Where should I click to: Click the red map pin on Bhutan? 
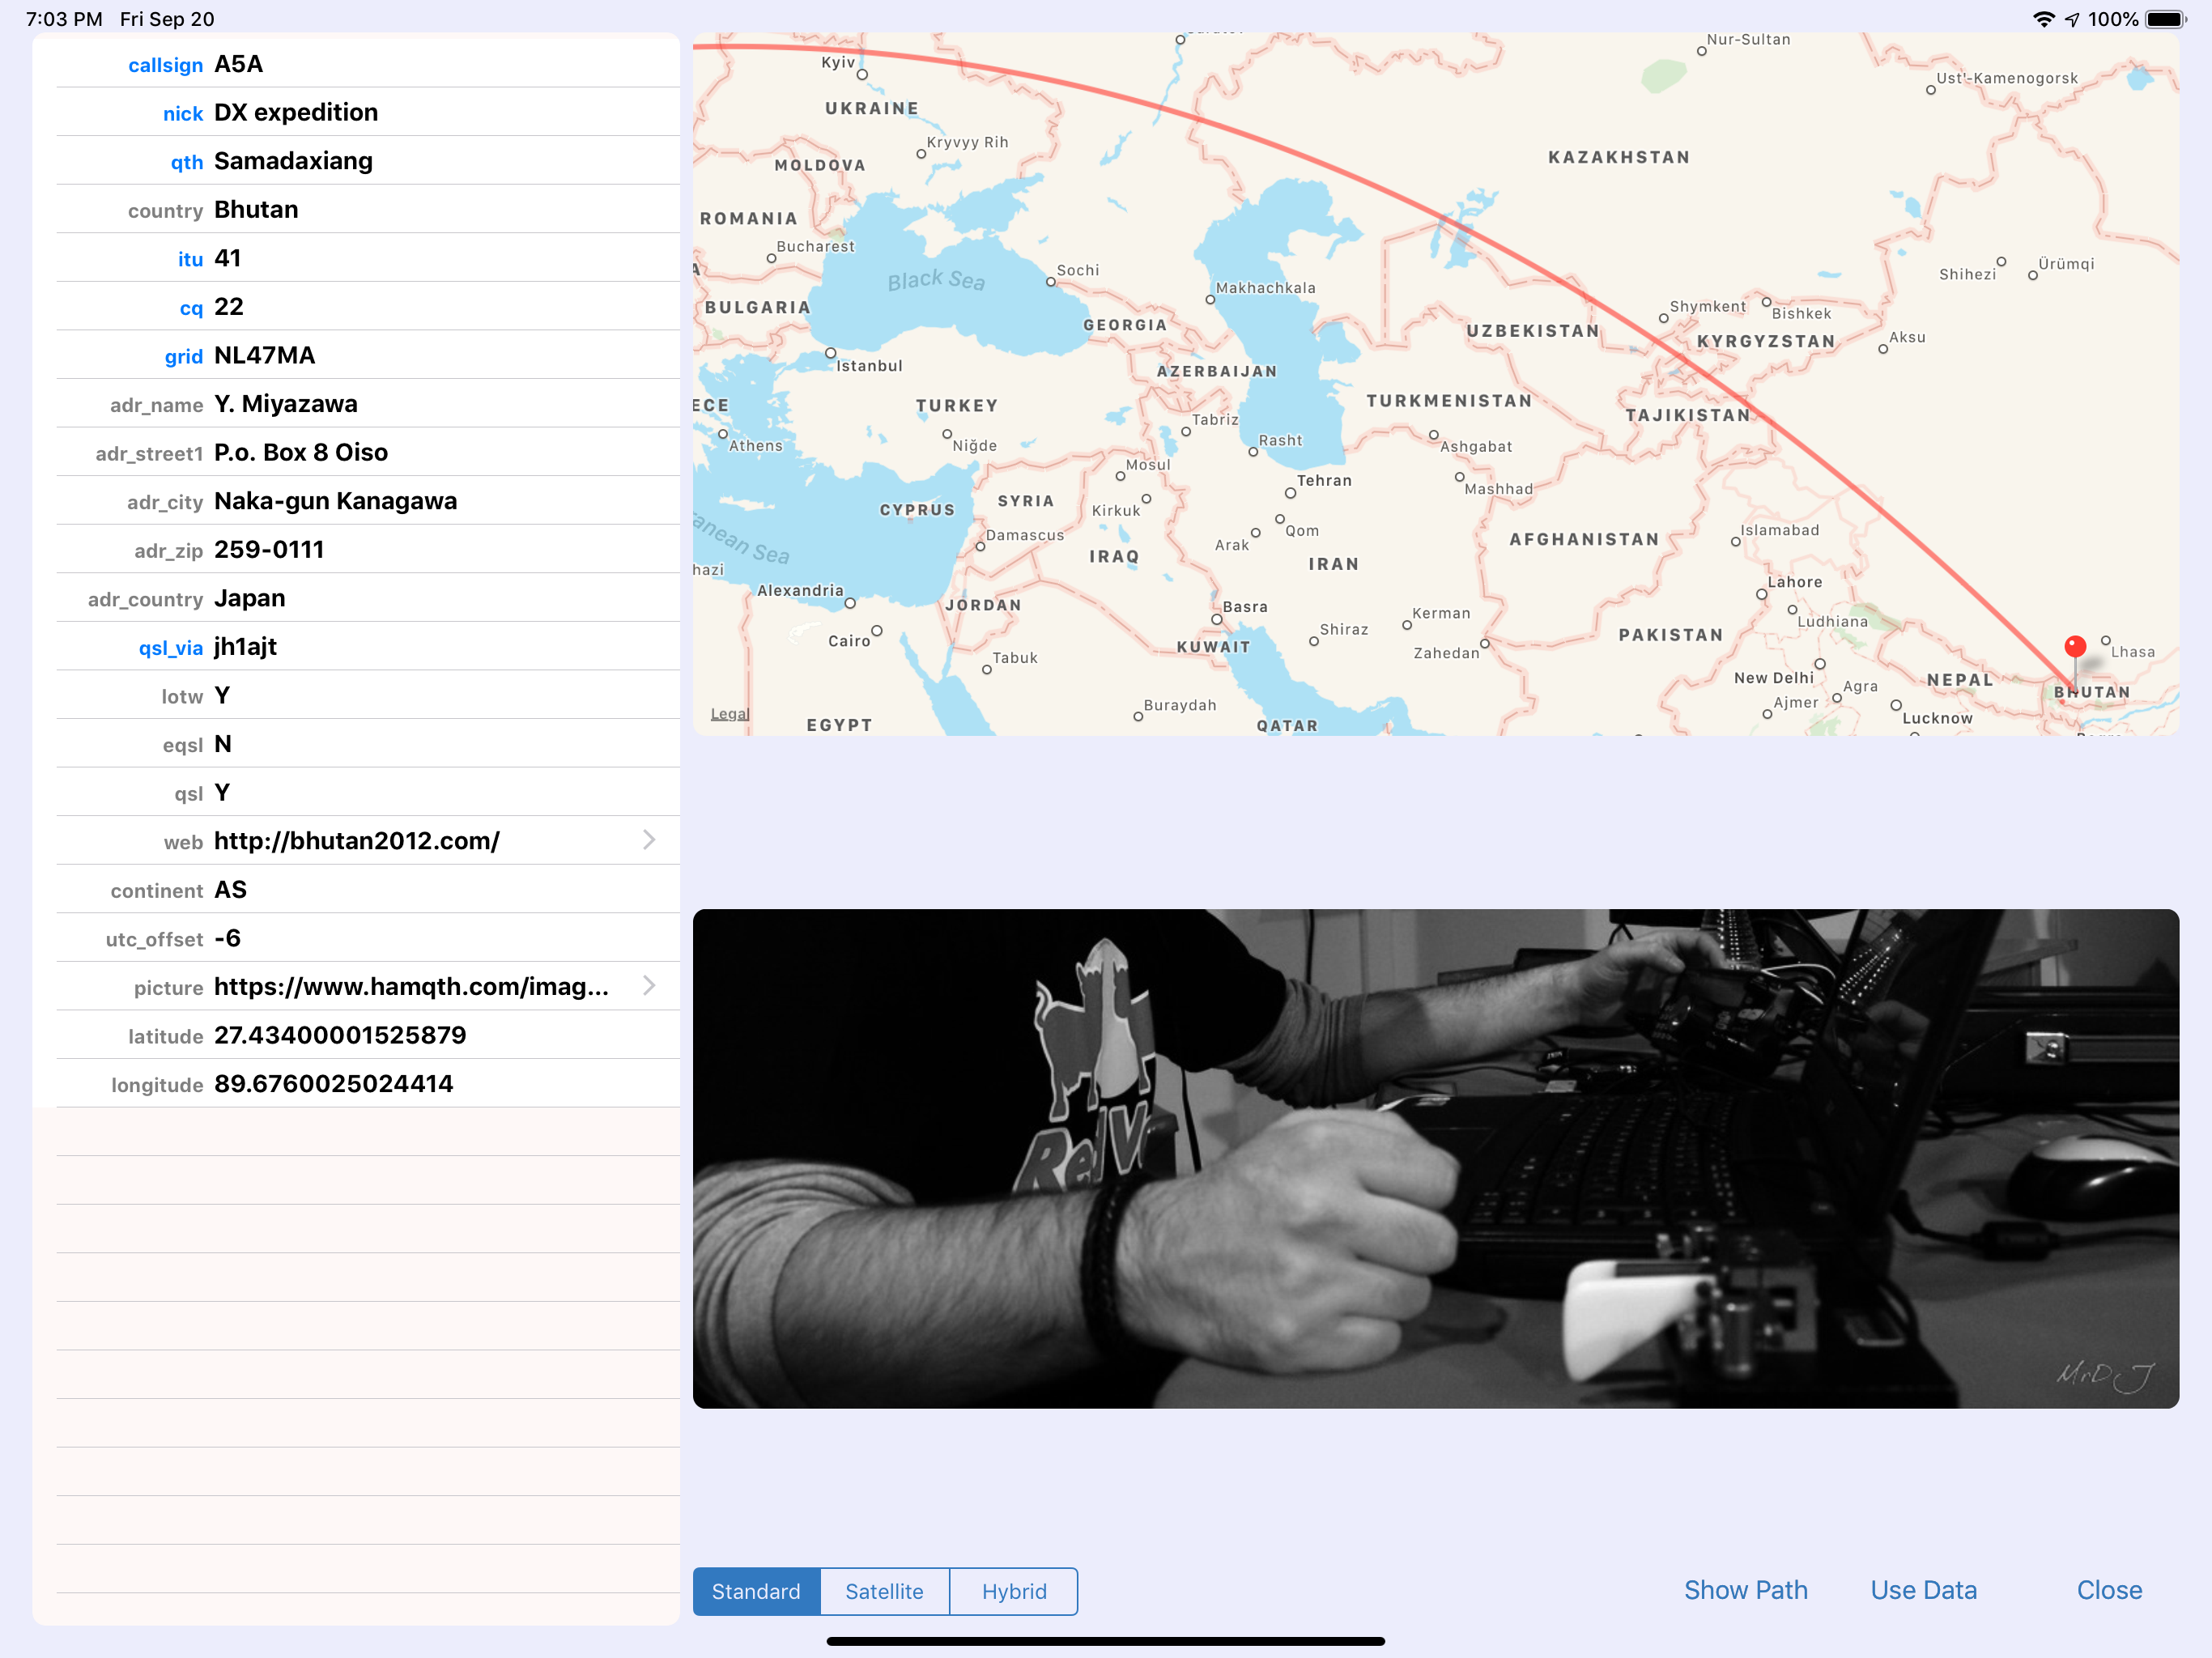[2076, 647]
